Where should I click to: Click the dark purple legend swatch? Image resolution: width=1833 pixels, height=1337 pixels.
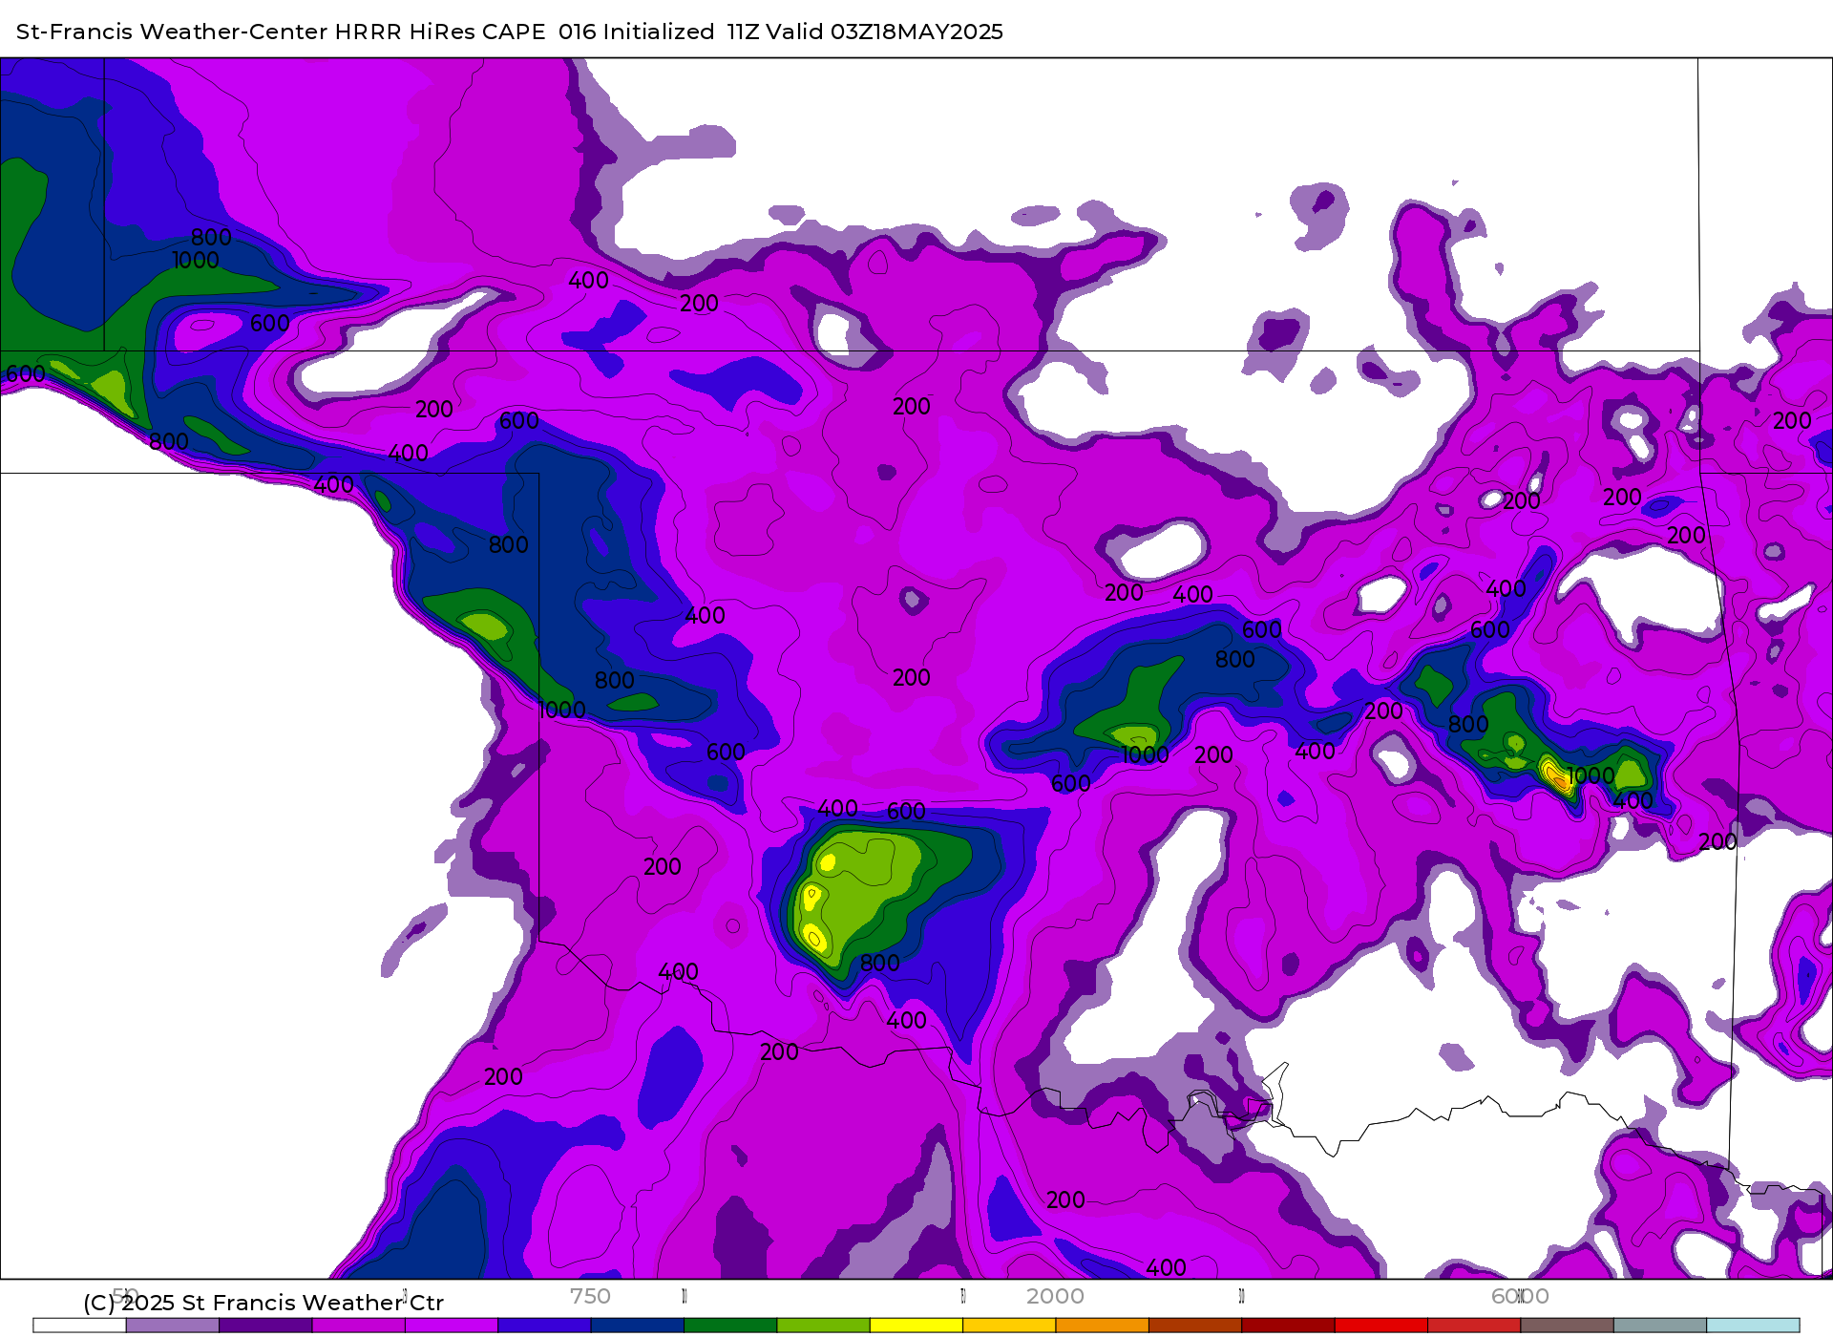pyautogui.click(x=265, y=1326)
